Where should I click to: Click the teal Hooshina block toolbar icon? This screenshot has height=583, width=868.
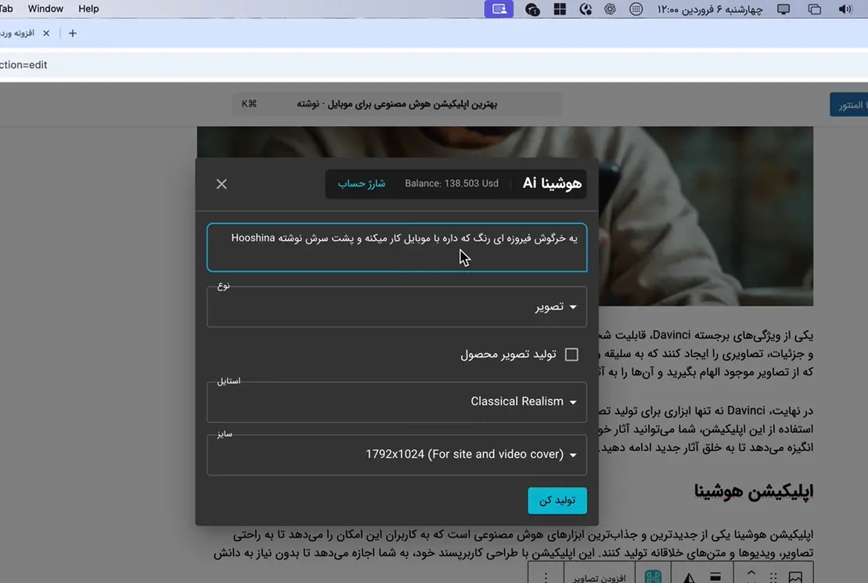[x=654, y=577]
